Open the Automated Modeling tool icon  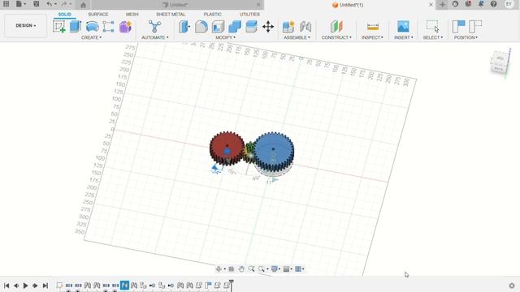click(x=154, y=27)
